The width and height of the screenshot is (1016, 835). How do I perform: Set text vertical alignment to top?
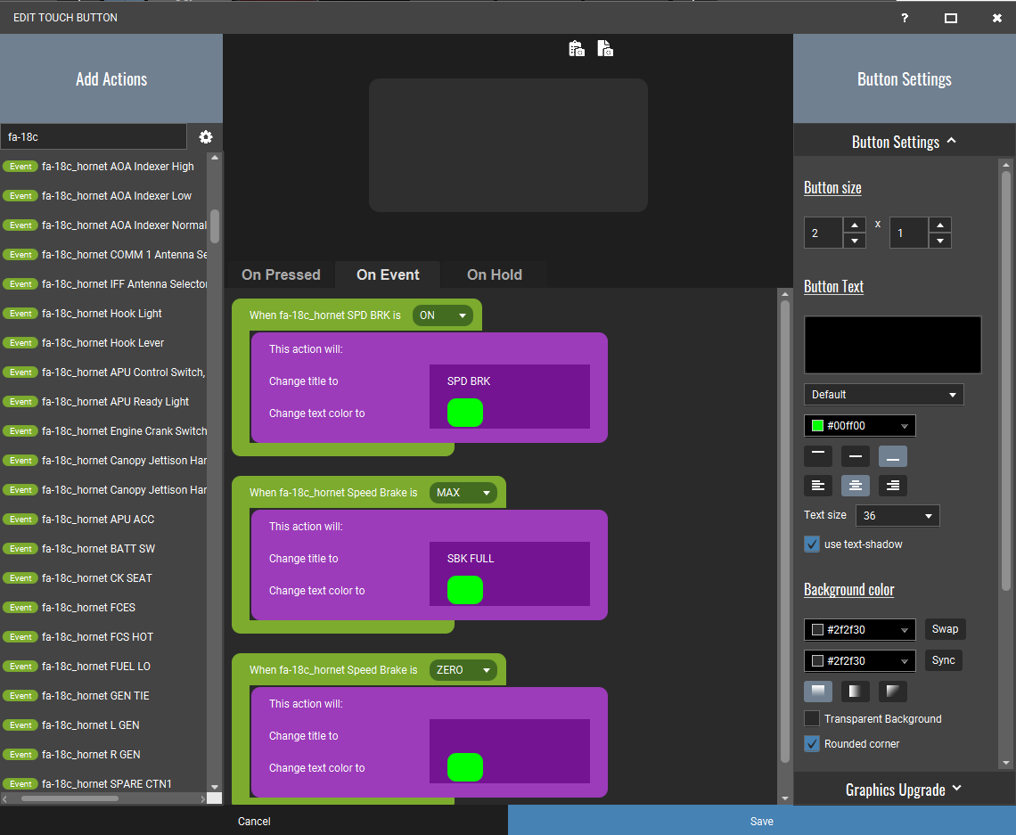[818, 456]
